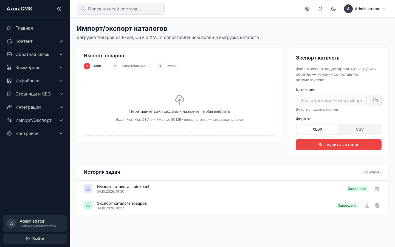Open the Administrator account dropdown
This screenshot has width=395, height=247.
click(365, 9)
